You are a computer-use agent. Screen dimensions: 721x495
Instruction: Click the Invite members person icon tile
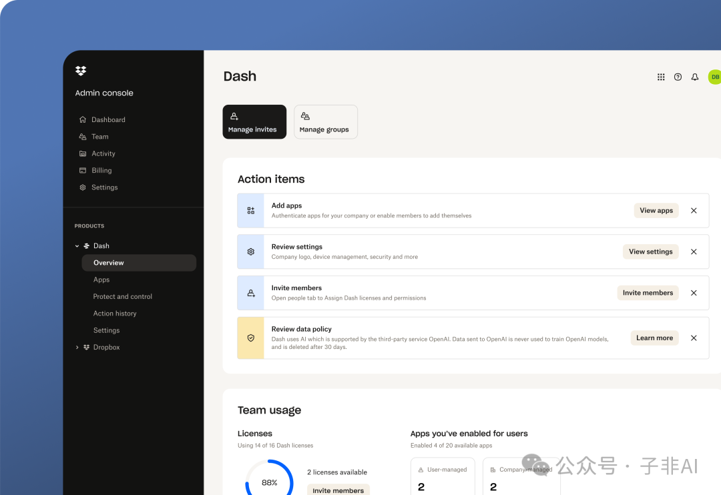pyautogui.click(x=250, y=293)
